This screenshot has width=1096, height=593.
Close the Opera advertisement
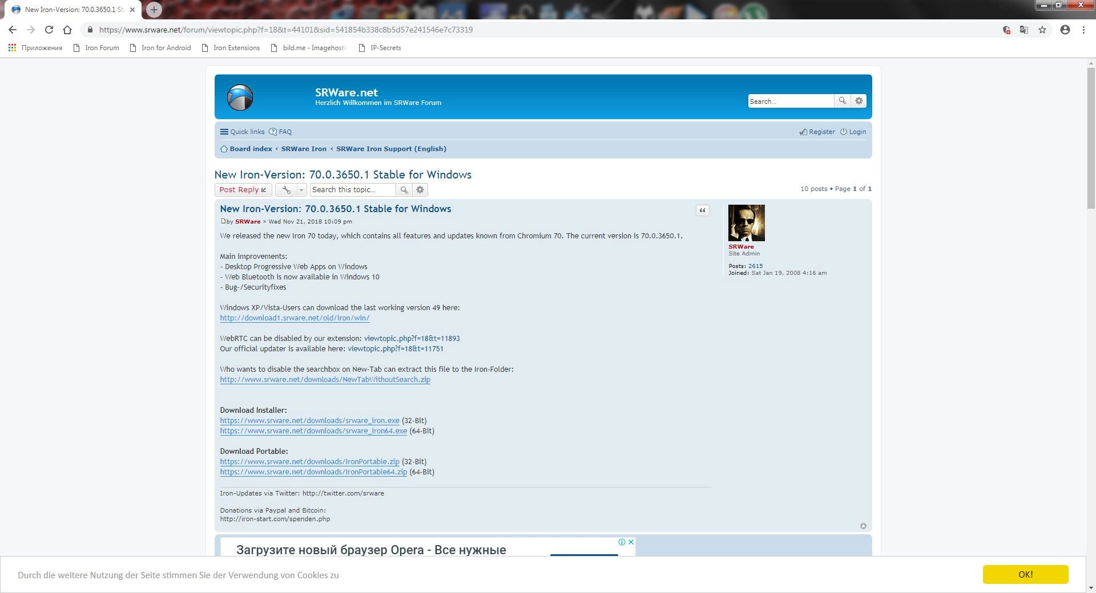631,542
